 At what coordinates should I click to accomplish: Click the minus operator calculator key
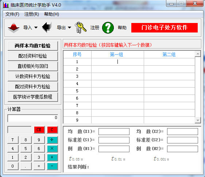pos(52,166)
